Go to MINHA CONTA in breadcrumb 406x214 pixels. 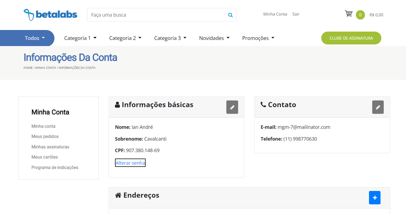46,68
